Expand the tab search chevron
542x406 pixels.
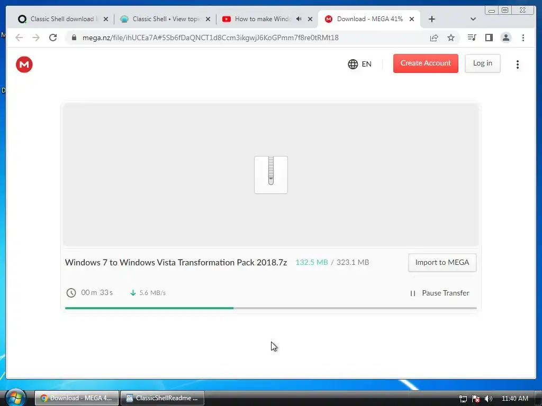473,19
